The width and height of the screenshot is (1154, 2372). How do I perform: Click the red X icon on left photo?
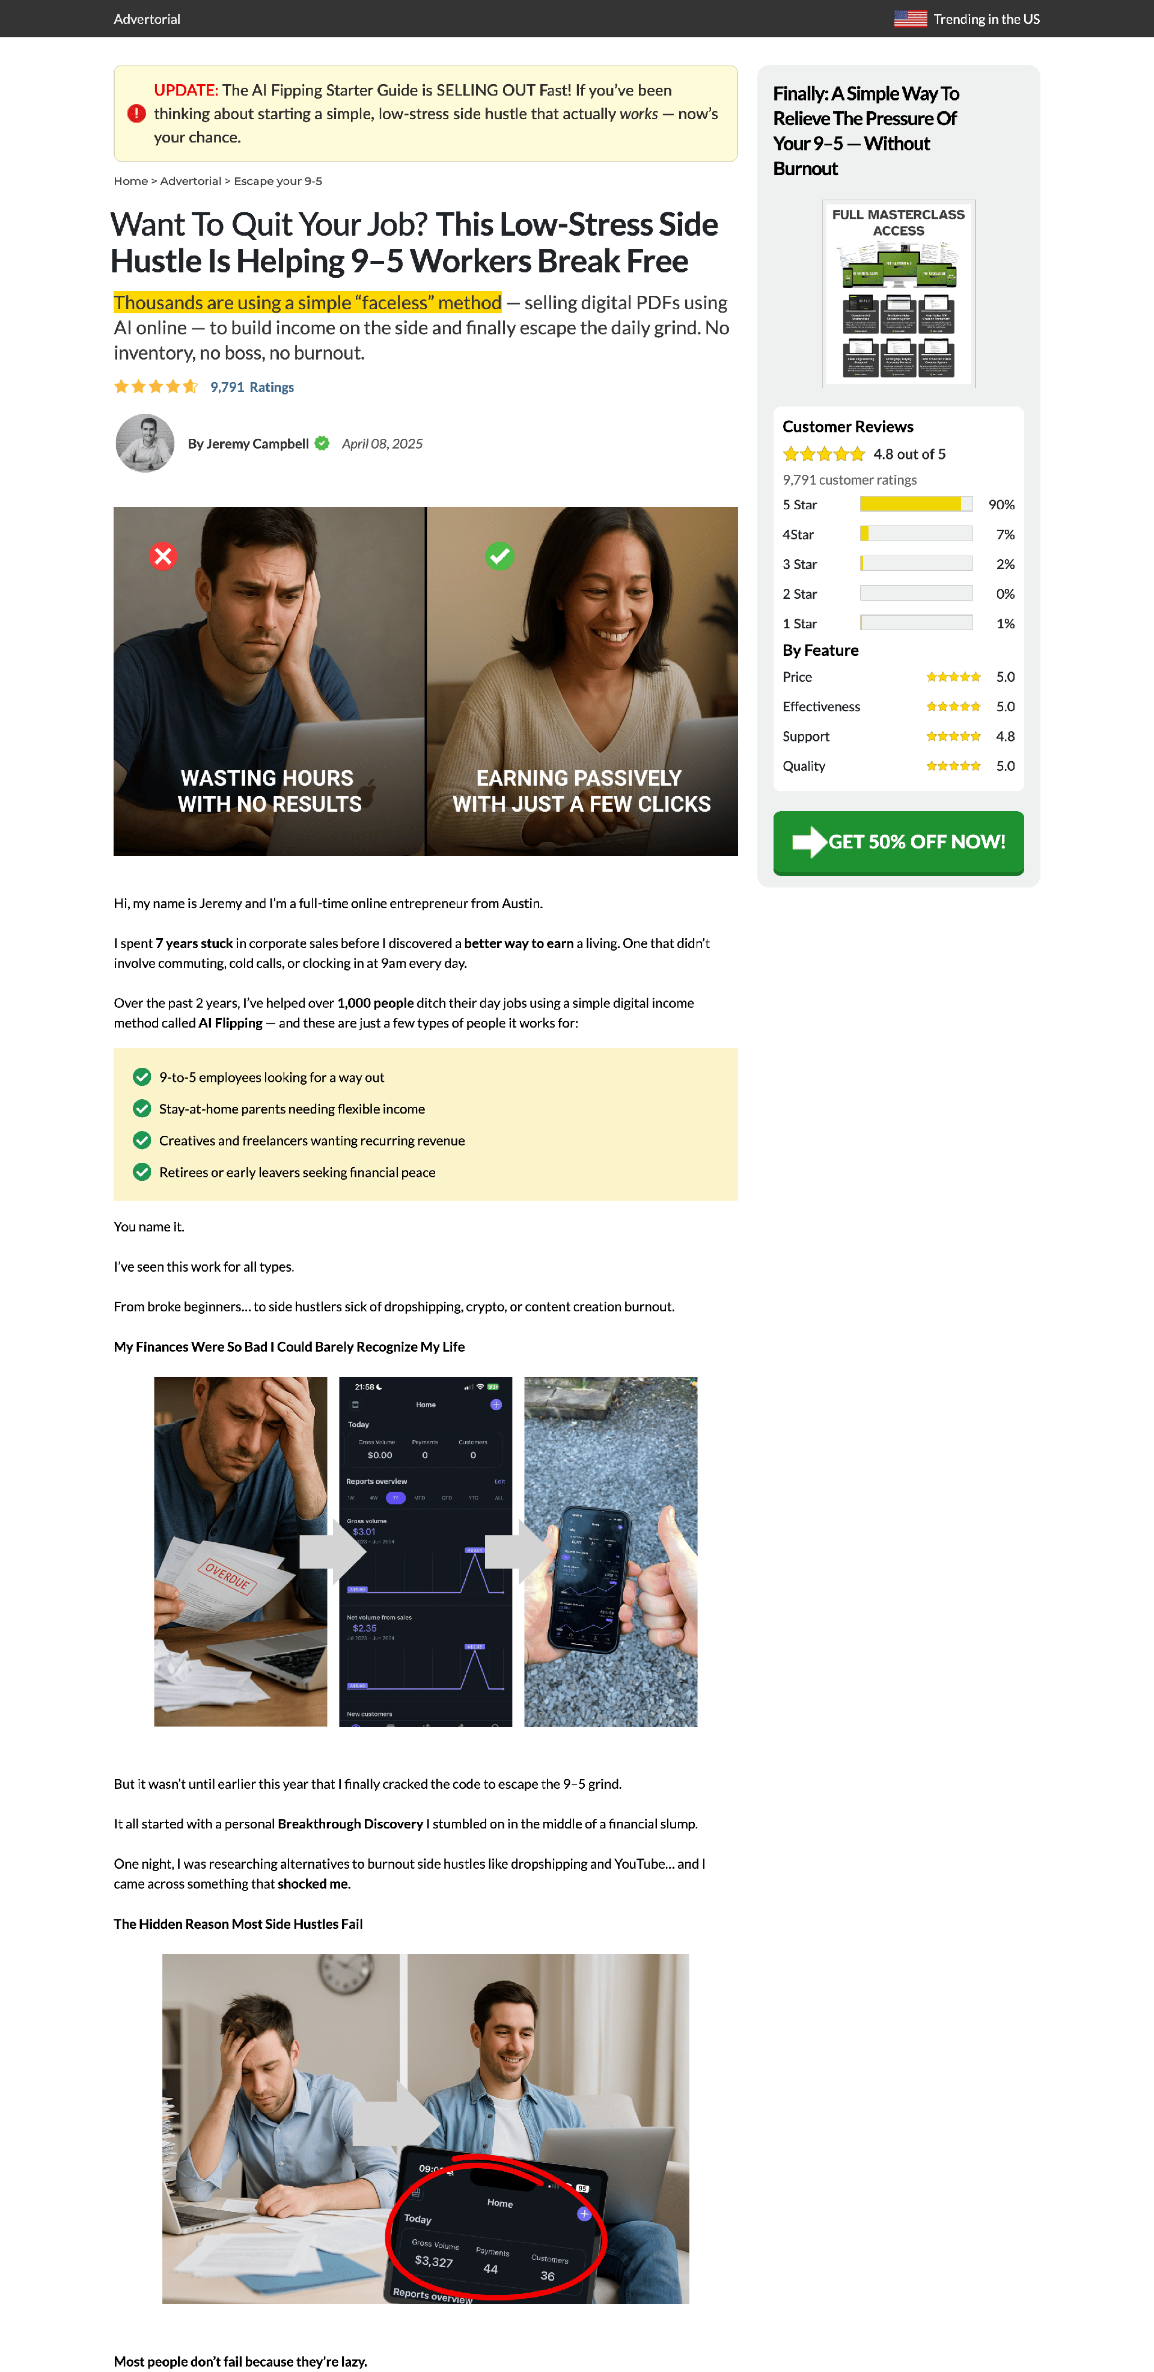click(163, 556)
